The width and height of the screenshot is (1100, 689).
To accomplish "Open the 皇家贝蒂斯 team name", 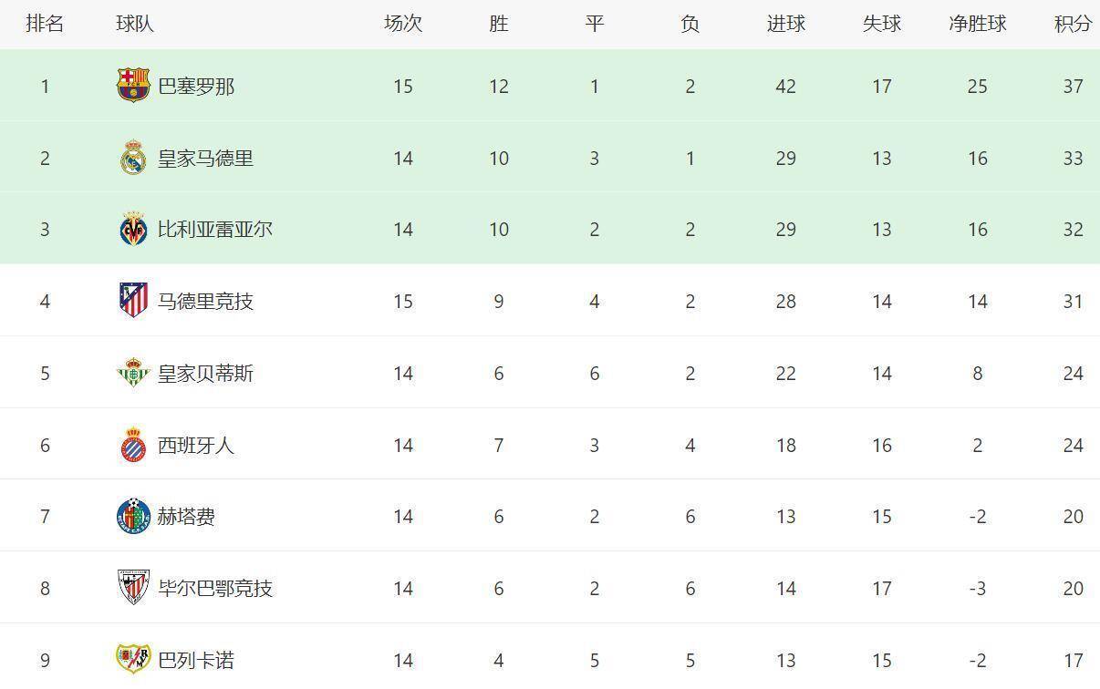I will [x=205, y=374].
